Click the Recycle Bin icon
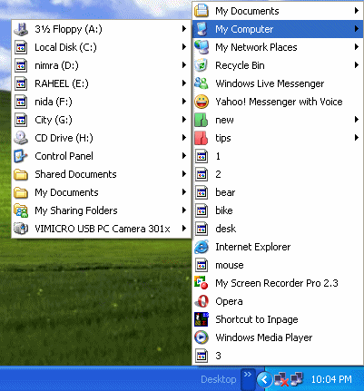Screen dimensions: 364x391 202,65
